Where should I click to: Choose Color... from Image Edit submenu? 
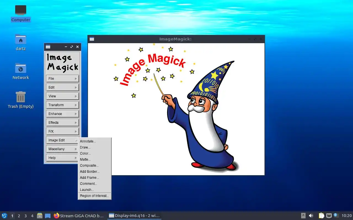(x=95, y=153)
